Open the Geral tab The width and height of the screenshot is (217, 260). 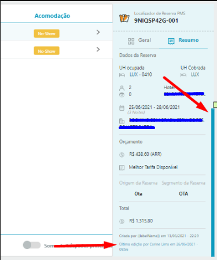click(x=139, y=41)
